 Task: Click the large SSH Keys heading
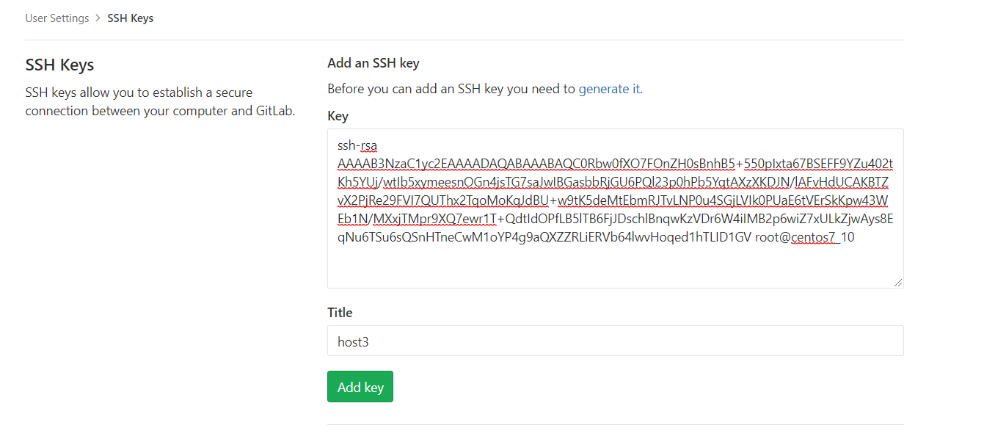(59, 65)
